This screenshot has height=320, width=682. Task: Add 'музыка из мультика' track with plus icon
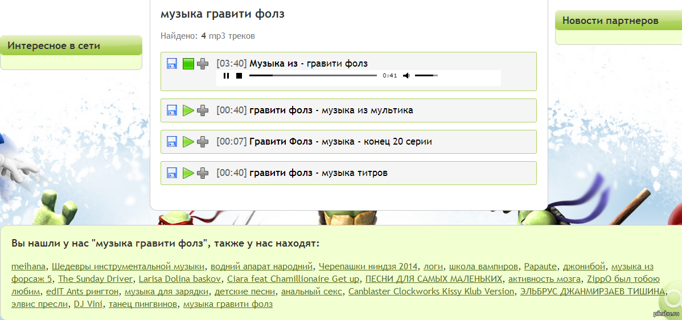coord(203,110)
